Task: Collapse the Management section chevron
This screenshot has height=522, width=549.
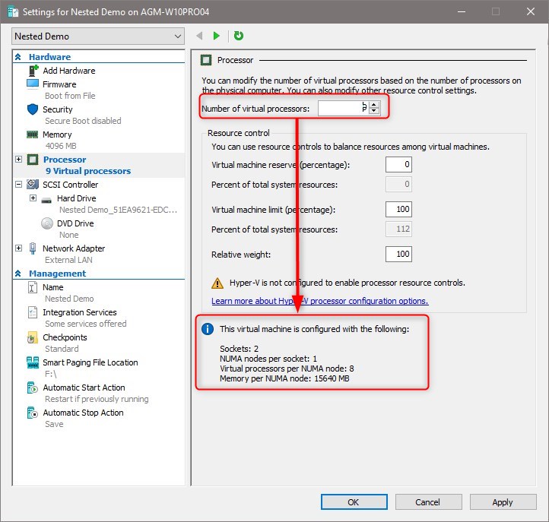Action: tap(18, 274)
